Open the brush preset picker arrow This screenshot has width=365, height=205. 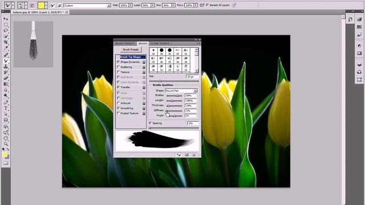[x=26, y=5]
